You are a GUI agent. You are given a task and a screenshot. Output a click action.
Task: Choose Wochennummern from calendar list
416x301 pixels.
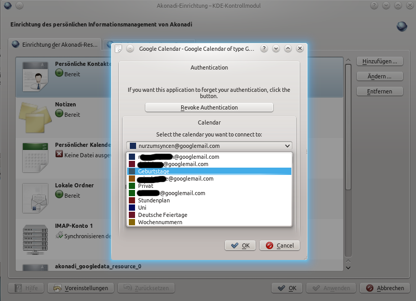coord(209,222)
